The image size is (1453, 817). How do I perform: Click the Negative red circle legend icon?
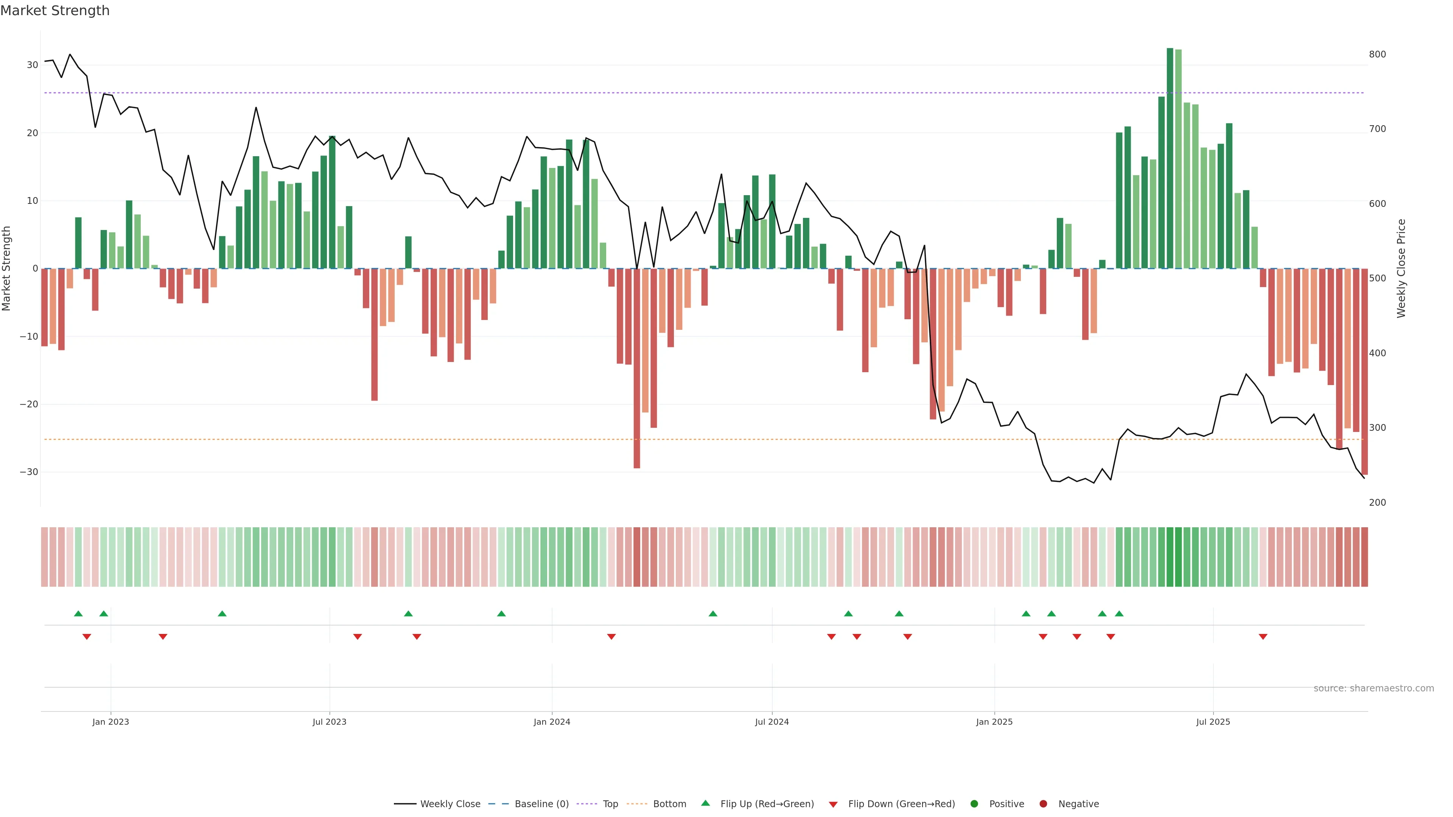(x=1043, y=803)
